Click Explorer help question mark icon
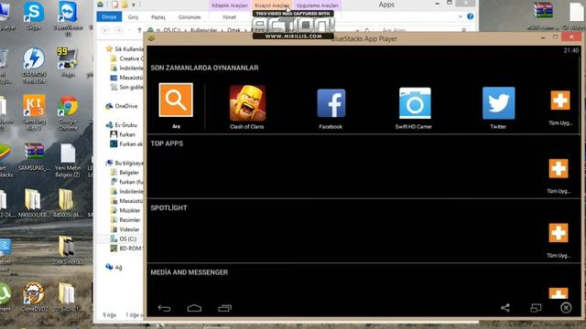 470,16
